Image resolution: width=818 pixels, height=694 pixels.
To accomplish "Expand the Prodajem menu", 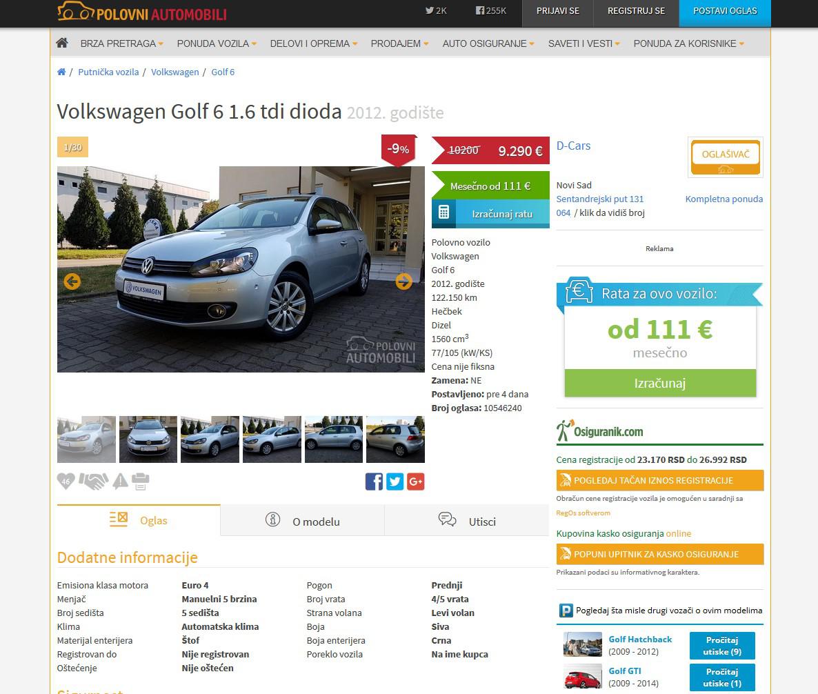I will coord(399,43).
